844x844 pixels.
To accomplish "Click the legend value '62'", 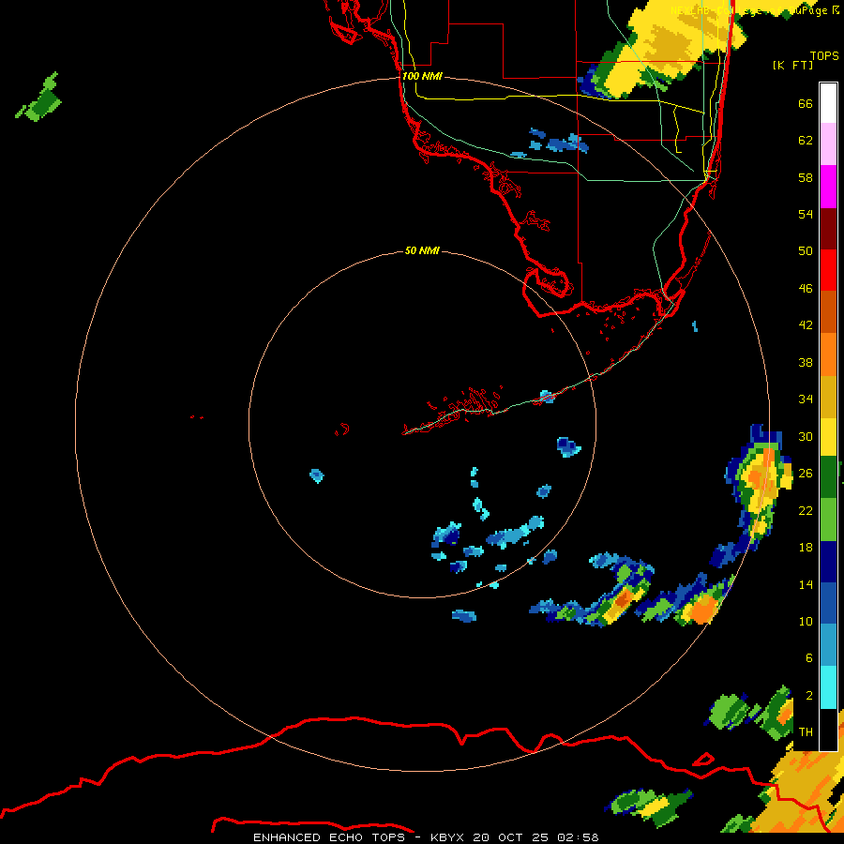I will click(806, 141).
